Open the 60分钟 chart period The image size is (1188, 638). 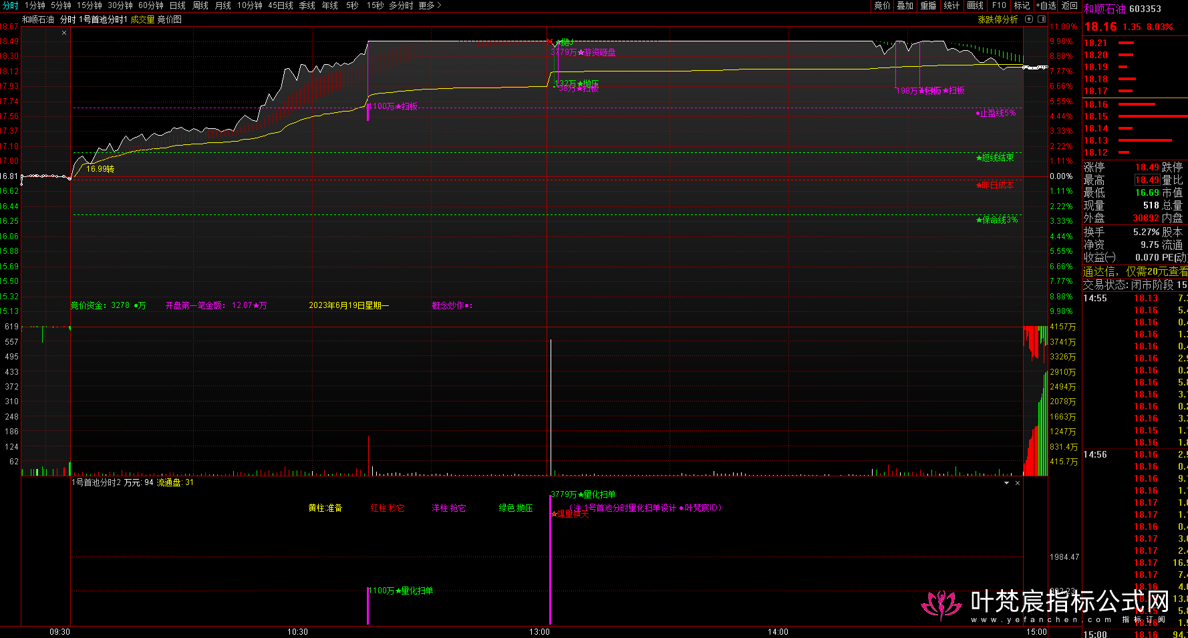[151, 5]
